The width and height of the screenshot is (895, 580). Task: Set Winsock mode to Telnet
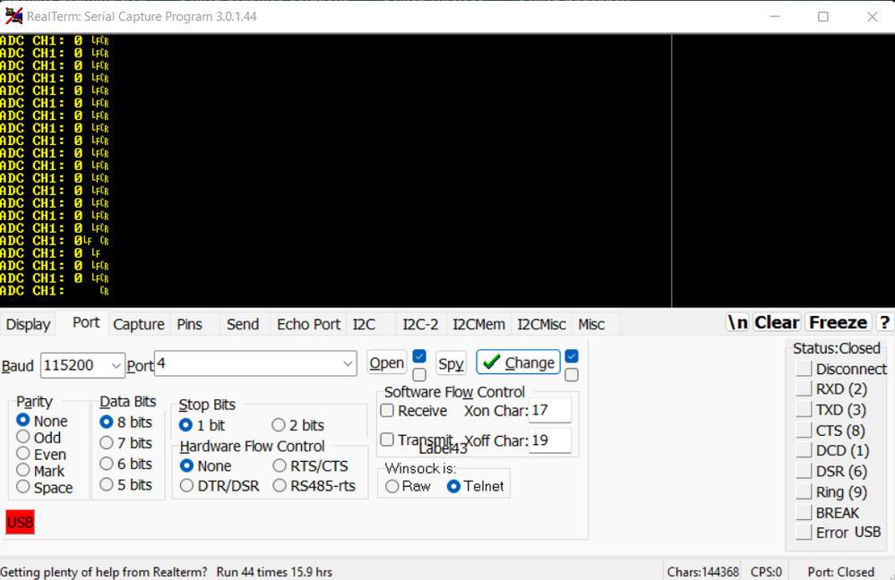click(476, 487)
